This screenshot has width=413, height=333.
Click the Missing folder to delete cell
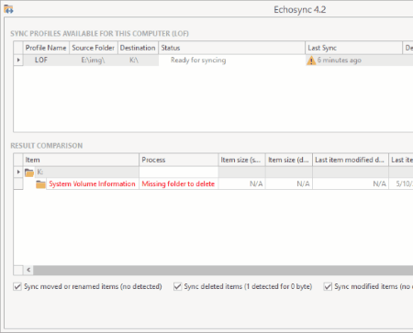tap(179, 183)
